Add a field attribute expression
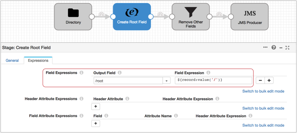The width and height of the screenshot is (297, 133). coord(96,124)
